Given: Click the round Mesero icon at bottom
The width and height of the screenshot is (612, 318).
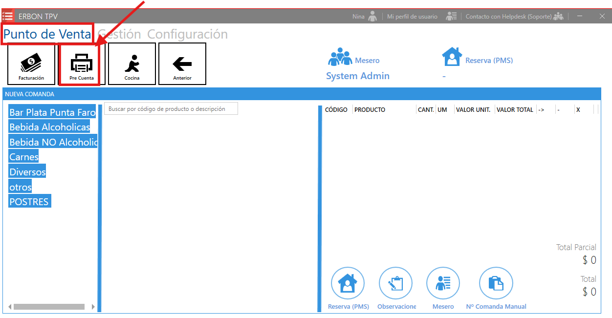Looking at the screenshot, I should [443, 283].
